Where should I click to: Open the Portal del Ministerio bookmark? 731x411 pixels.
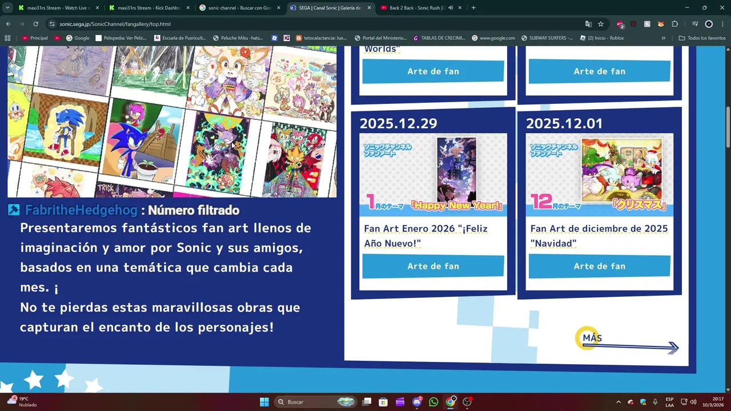[x=380, y=38]
